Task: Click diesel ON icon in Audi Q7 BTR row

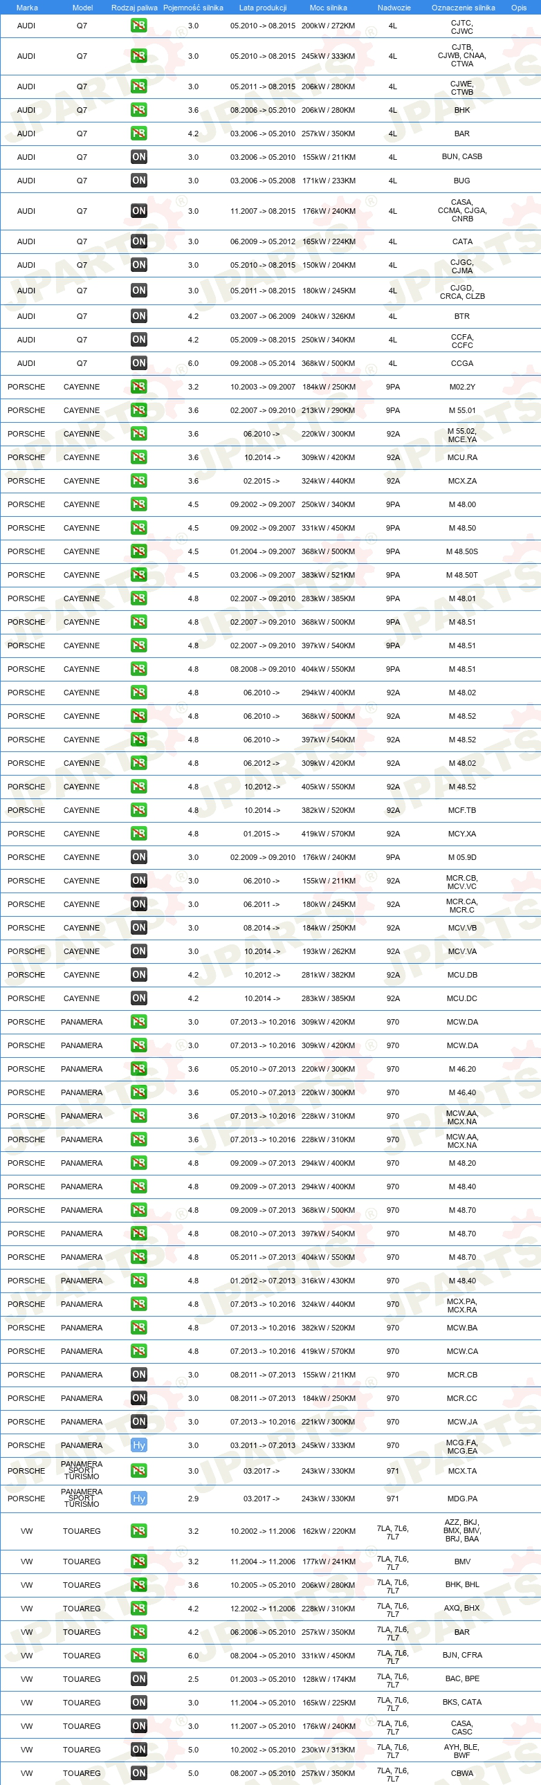Action: [138, 317]
